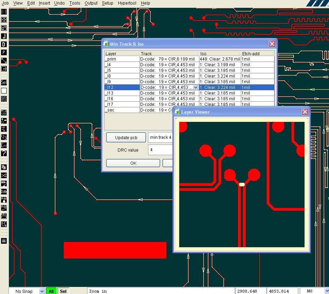Click the Track column header
The height and width of the screenshot is (294, 329).
coord(169,53)
